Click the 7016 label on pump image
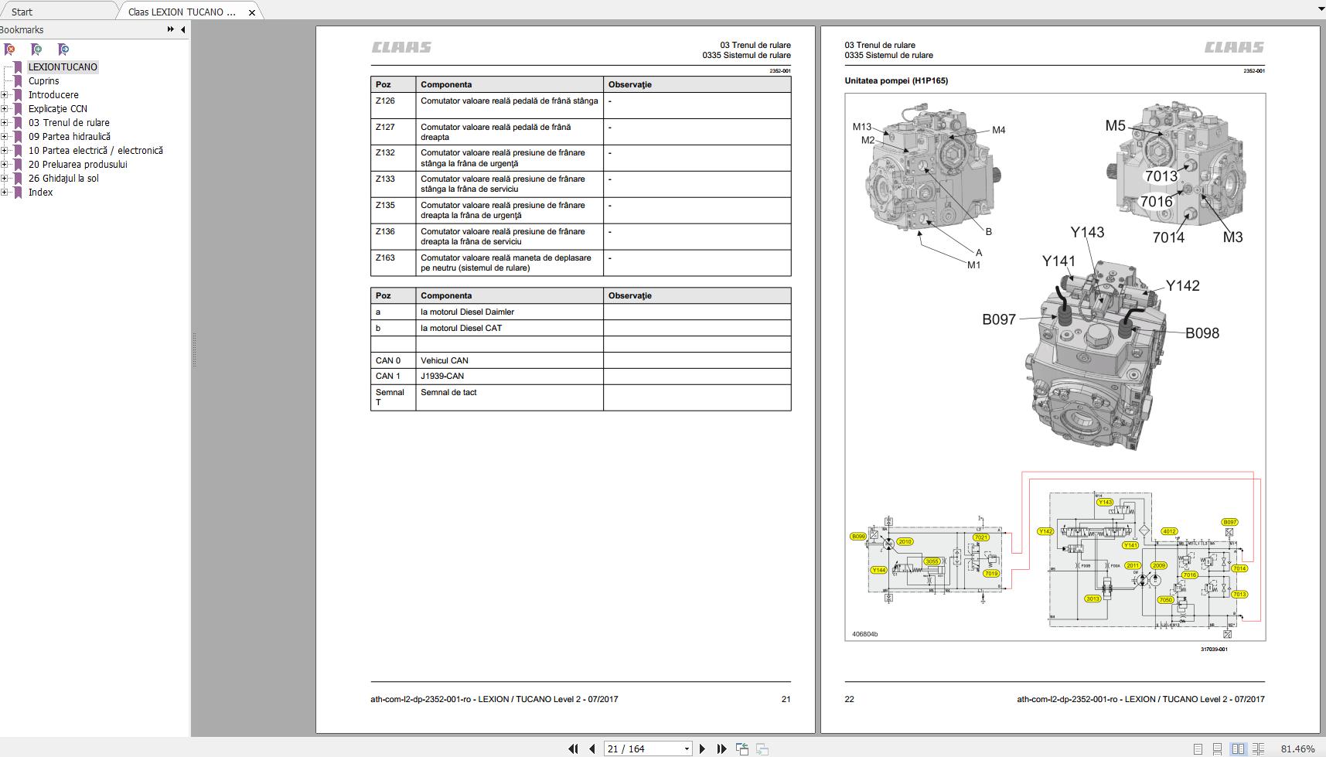Viewport: 1326px width, 757px height. click(x=1157, y=202)
